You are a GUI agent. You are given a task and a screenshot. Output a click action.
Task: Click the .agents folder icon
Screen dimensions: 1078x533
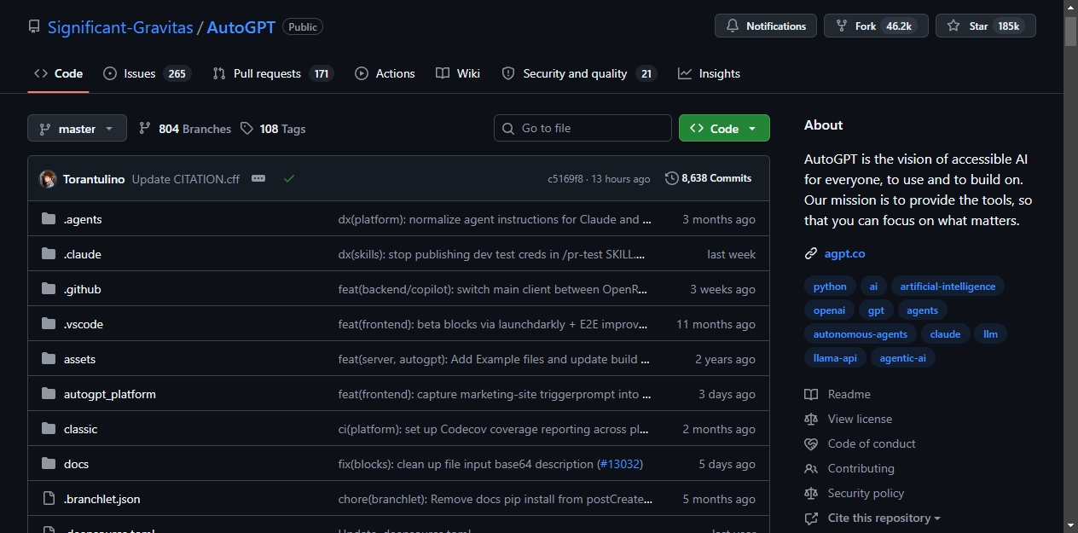(49, 219)
